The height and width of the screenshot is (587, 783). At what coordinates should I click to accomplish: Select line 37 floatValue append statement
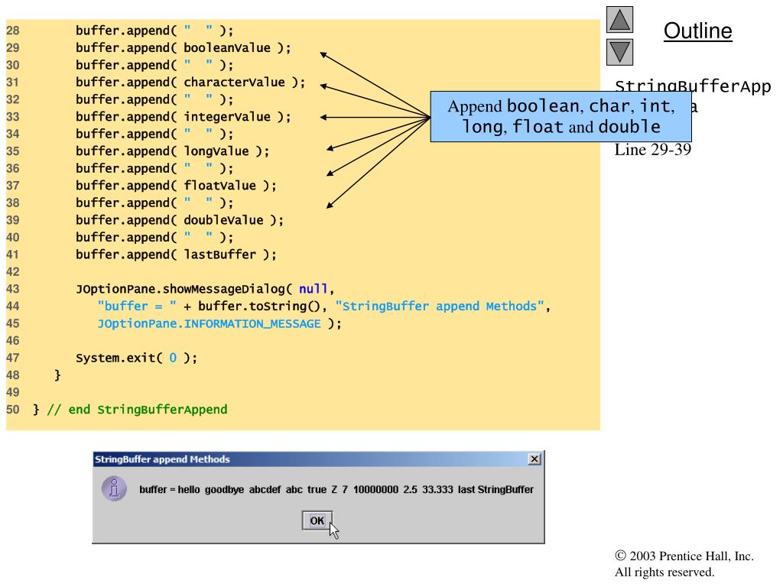tap(176, 186)
